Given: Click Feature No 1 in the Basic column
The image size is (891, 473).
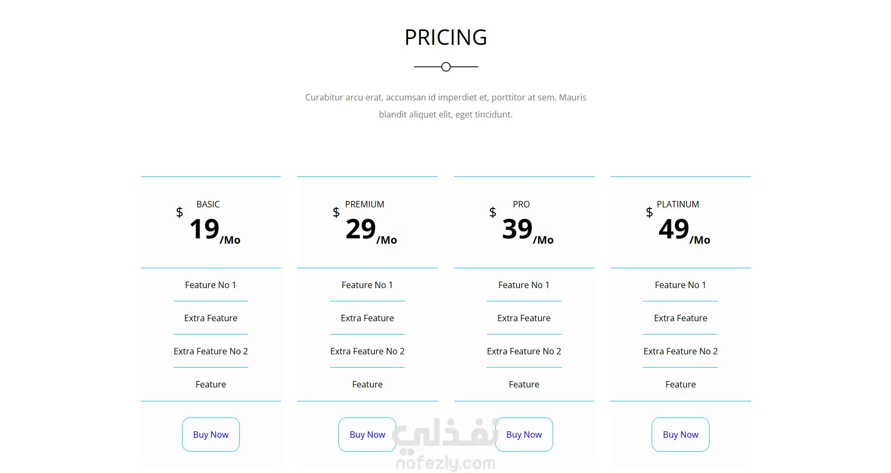Looking at the screenshot, I should pos(210,285).
